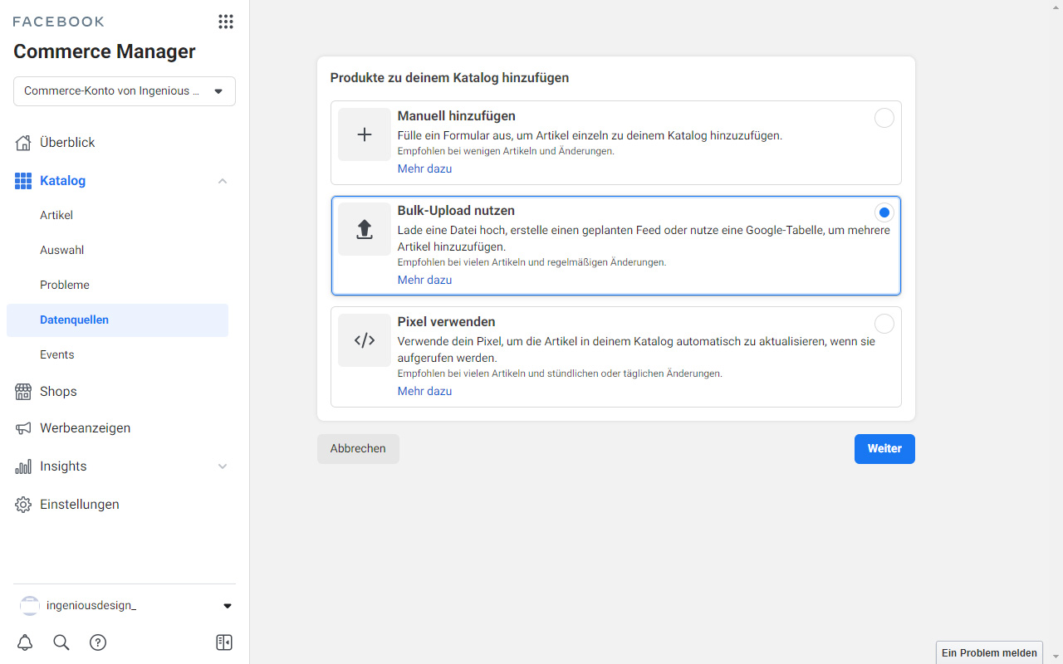This screenshot has width=1063, height=664.
Task: Click the Abbrechen button
Action: pyautogui.click(x=358, y=449)
